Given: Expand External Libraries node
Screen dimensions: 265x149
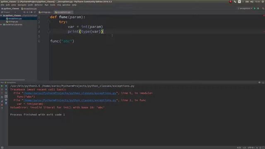Looking at the screenshot, I should tap(1, 25).
